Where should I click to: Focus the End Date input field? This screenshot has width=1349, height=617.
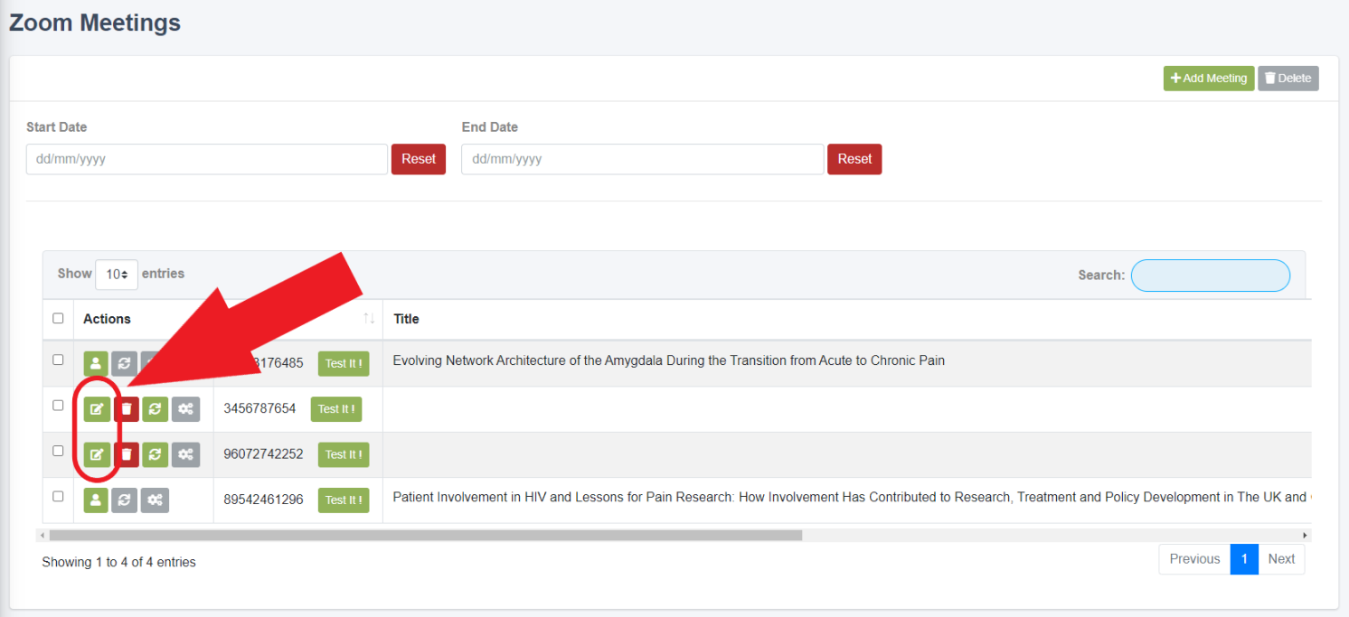click(x=643, y=159)
